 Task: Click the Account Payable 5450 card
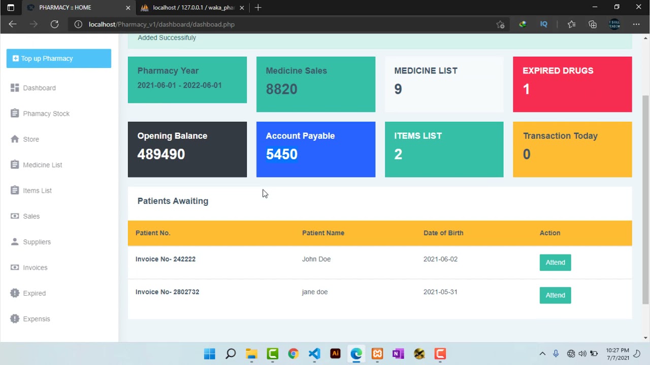315,150
